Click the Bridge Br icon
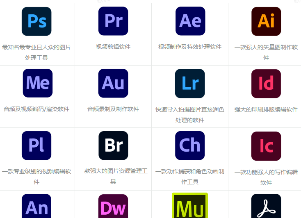301x218 pixels. (x=113, y=145)
